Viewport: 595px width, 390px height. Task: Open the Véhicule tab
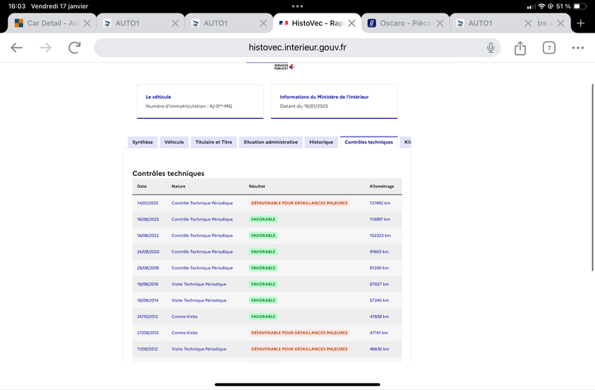pyautogui.click(x=174, y=142)
